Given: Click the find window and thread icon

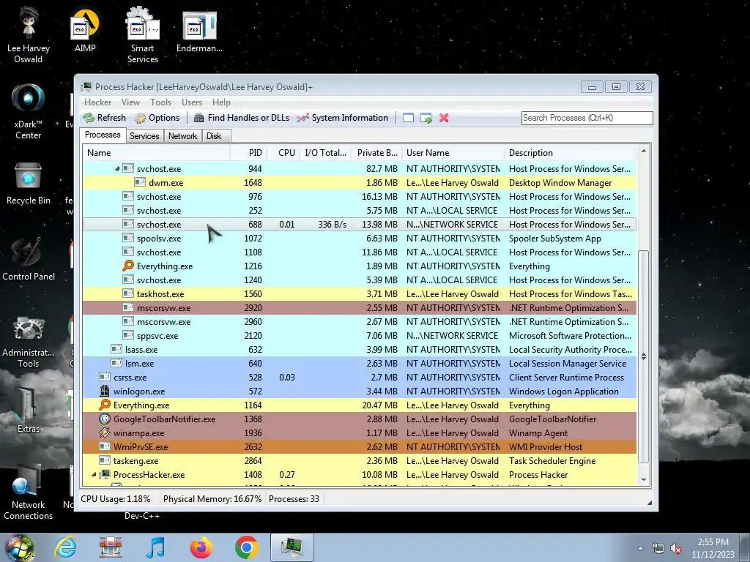Looking at the screenshot, I should (x=426, y=118).
